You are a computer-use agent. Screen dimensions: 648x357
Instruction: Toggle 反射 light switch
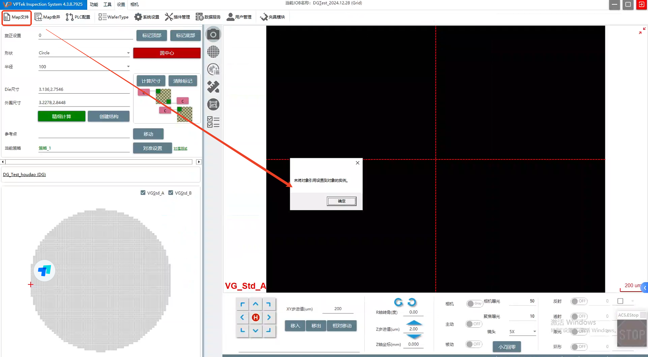click(x=579, y=301)
